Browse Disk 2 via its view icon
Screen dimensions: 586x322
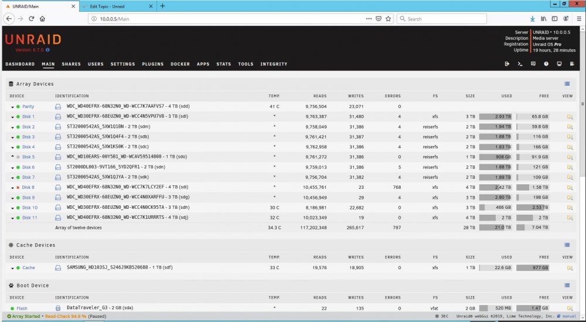pos(570,127)
